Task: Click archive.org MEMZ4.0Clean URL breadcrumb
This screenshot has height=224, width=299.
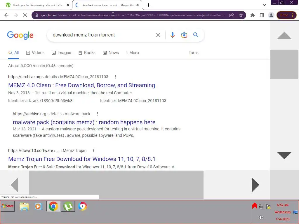Action: [58, 77]
